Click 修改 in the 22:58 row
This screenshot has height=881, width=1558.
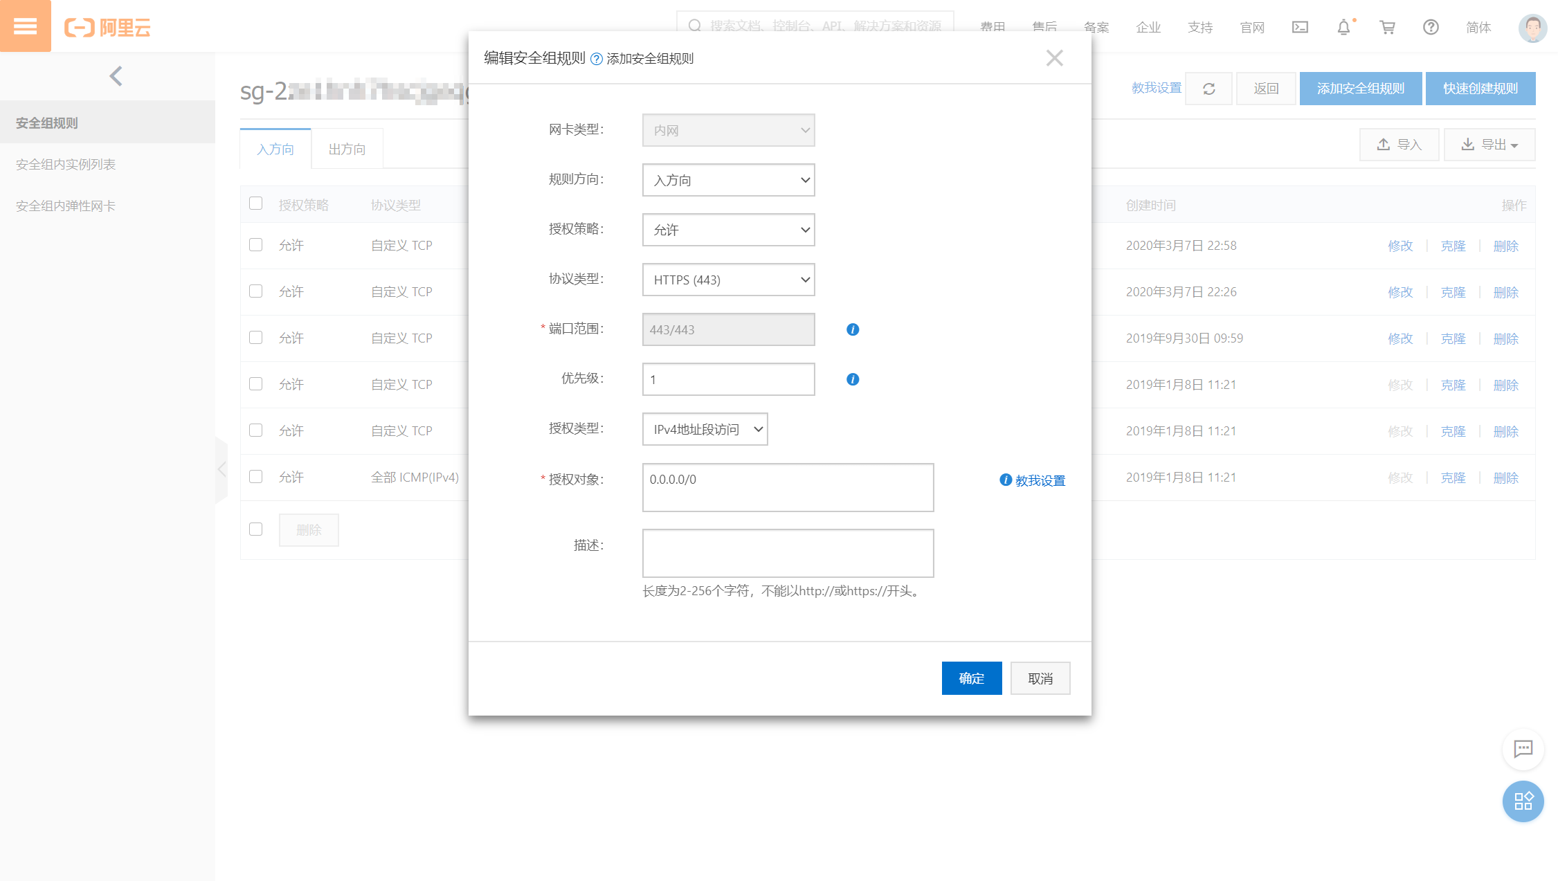click(x=1400, y=246)
